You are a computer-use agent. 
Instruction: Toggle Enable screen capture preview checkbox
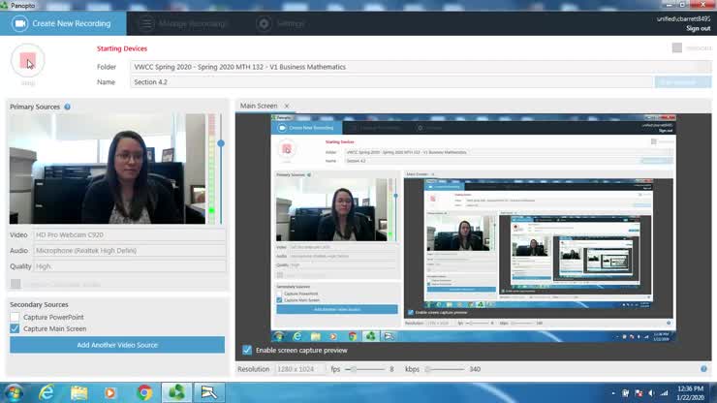tap(247, 350)
